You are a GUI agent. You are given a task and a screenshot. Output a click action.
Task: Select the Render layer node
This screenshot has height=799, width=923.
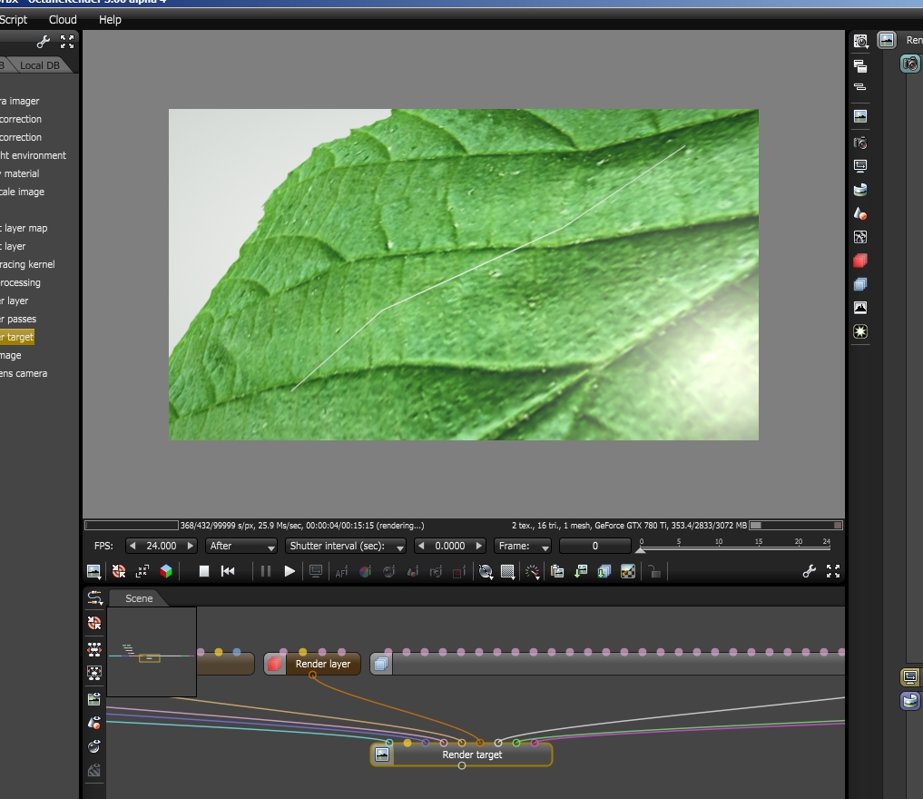click(x=322, y=664)
